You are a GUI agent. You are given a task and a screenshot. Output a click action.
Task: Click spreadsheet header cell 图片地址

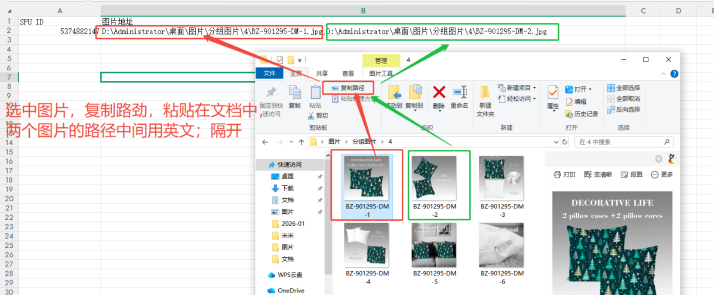(363, 22)
